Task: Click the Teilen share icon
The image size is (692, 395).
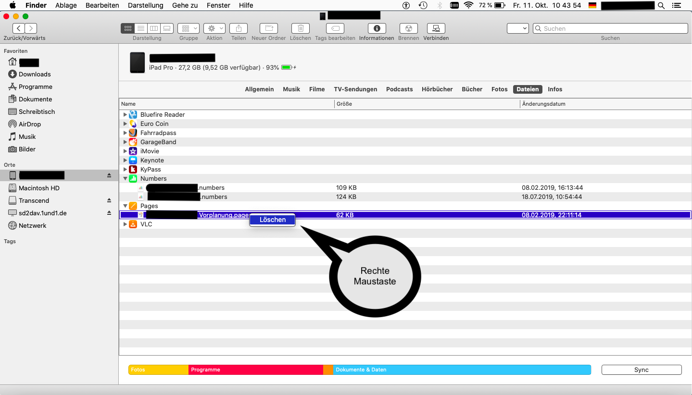Action: [x=239, y=28]
